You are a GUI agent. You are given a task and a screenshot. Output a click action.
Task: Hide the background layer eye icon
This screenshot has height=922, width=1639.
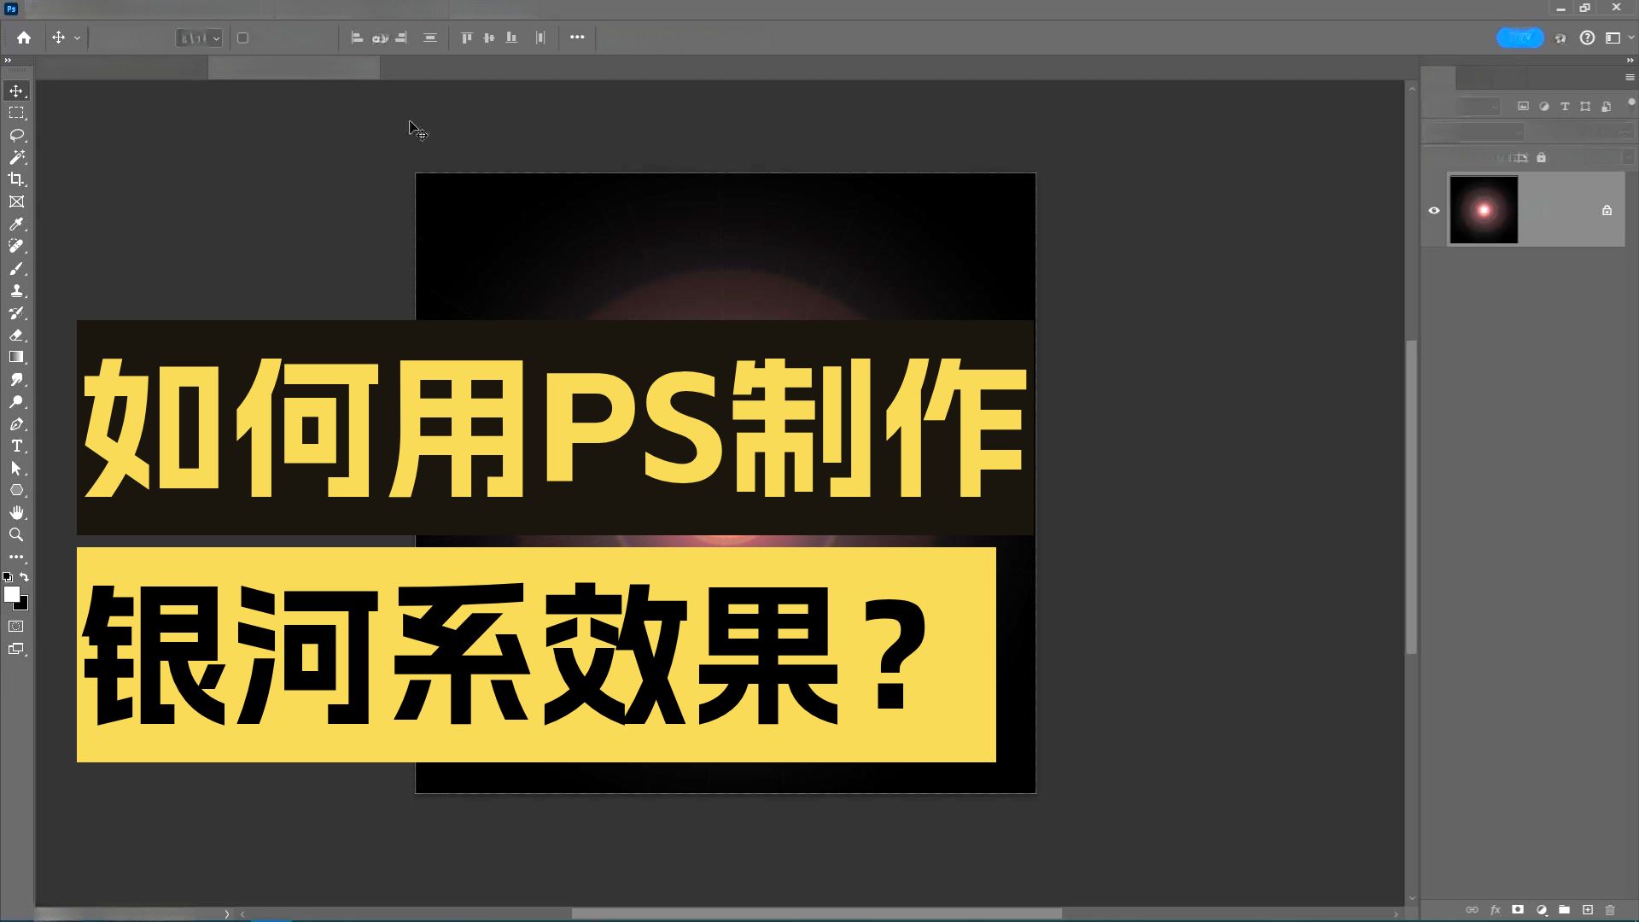[1434, 210]
